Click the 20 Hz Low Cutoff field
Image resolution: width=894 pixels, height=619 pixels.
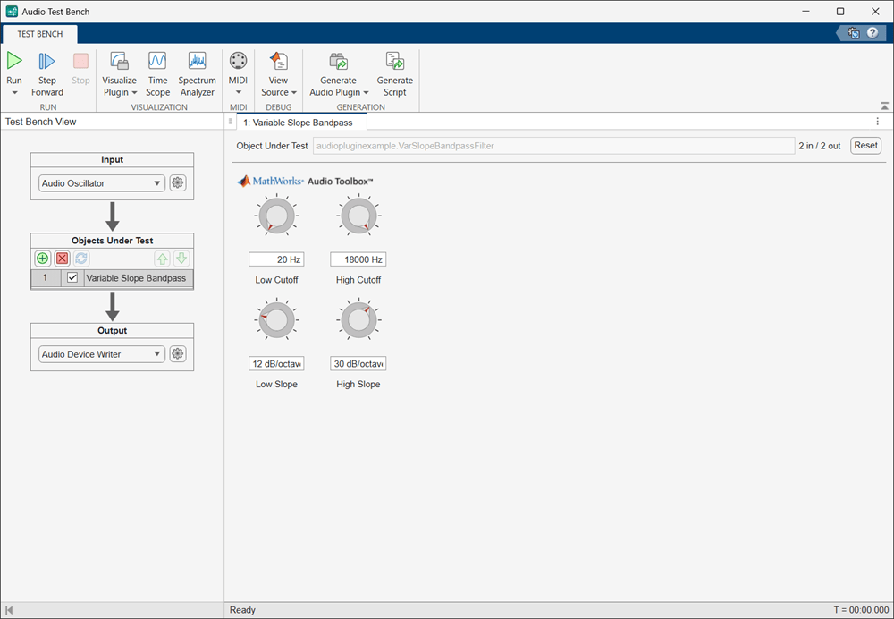tap(276, 259)
